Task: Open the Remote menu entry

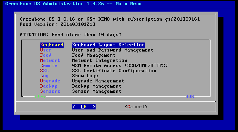Action: pyautogui.click(x=49, y=66)
